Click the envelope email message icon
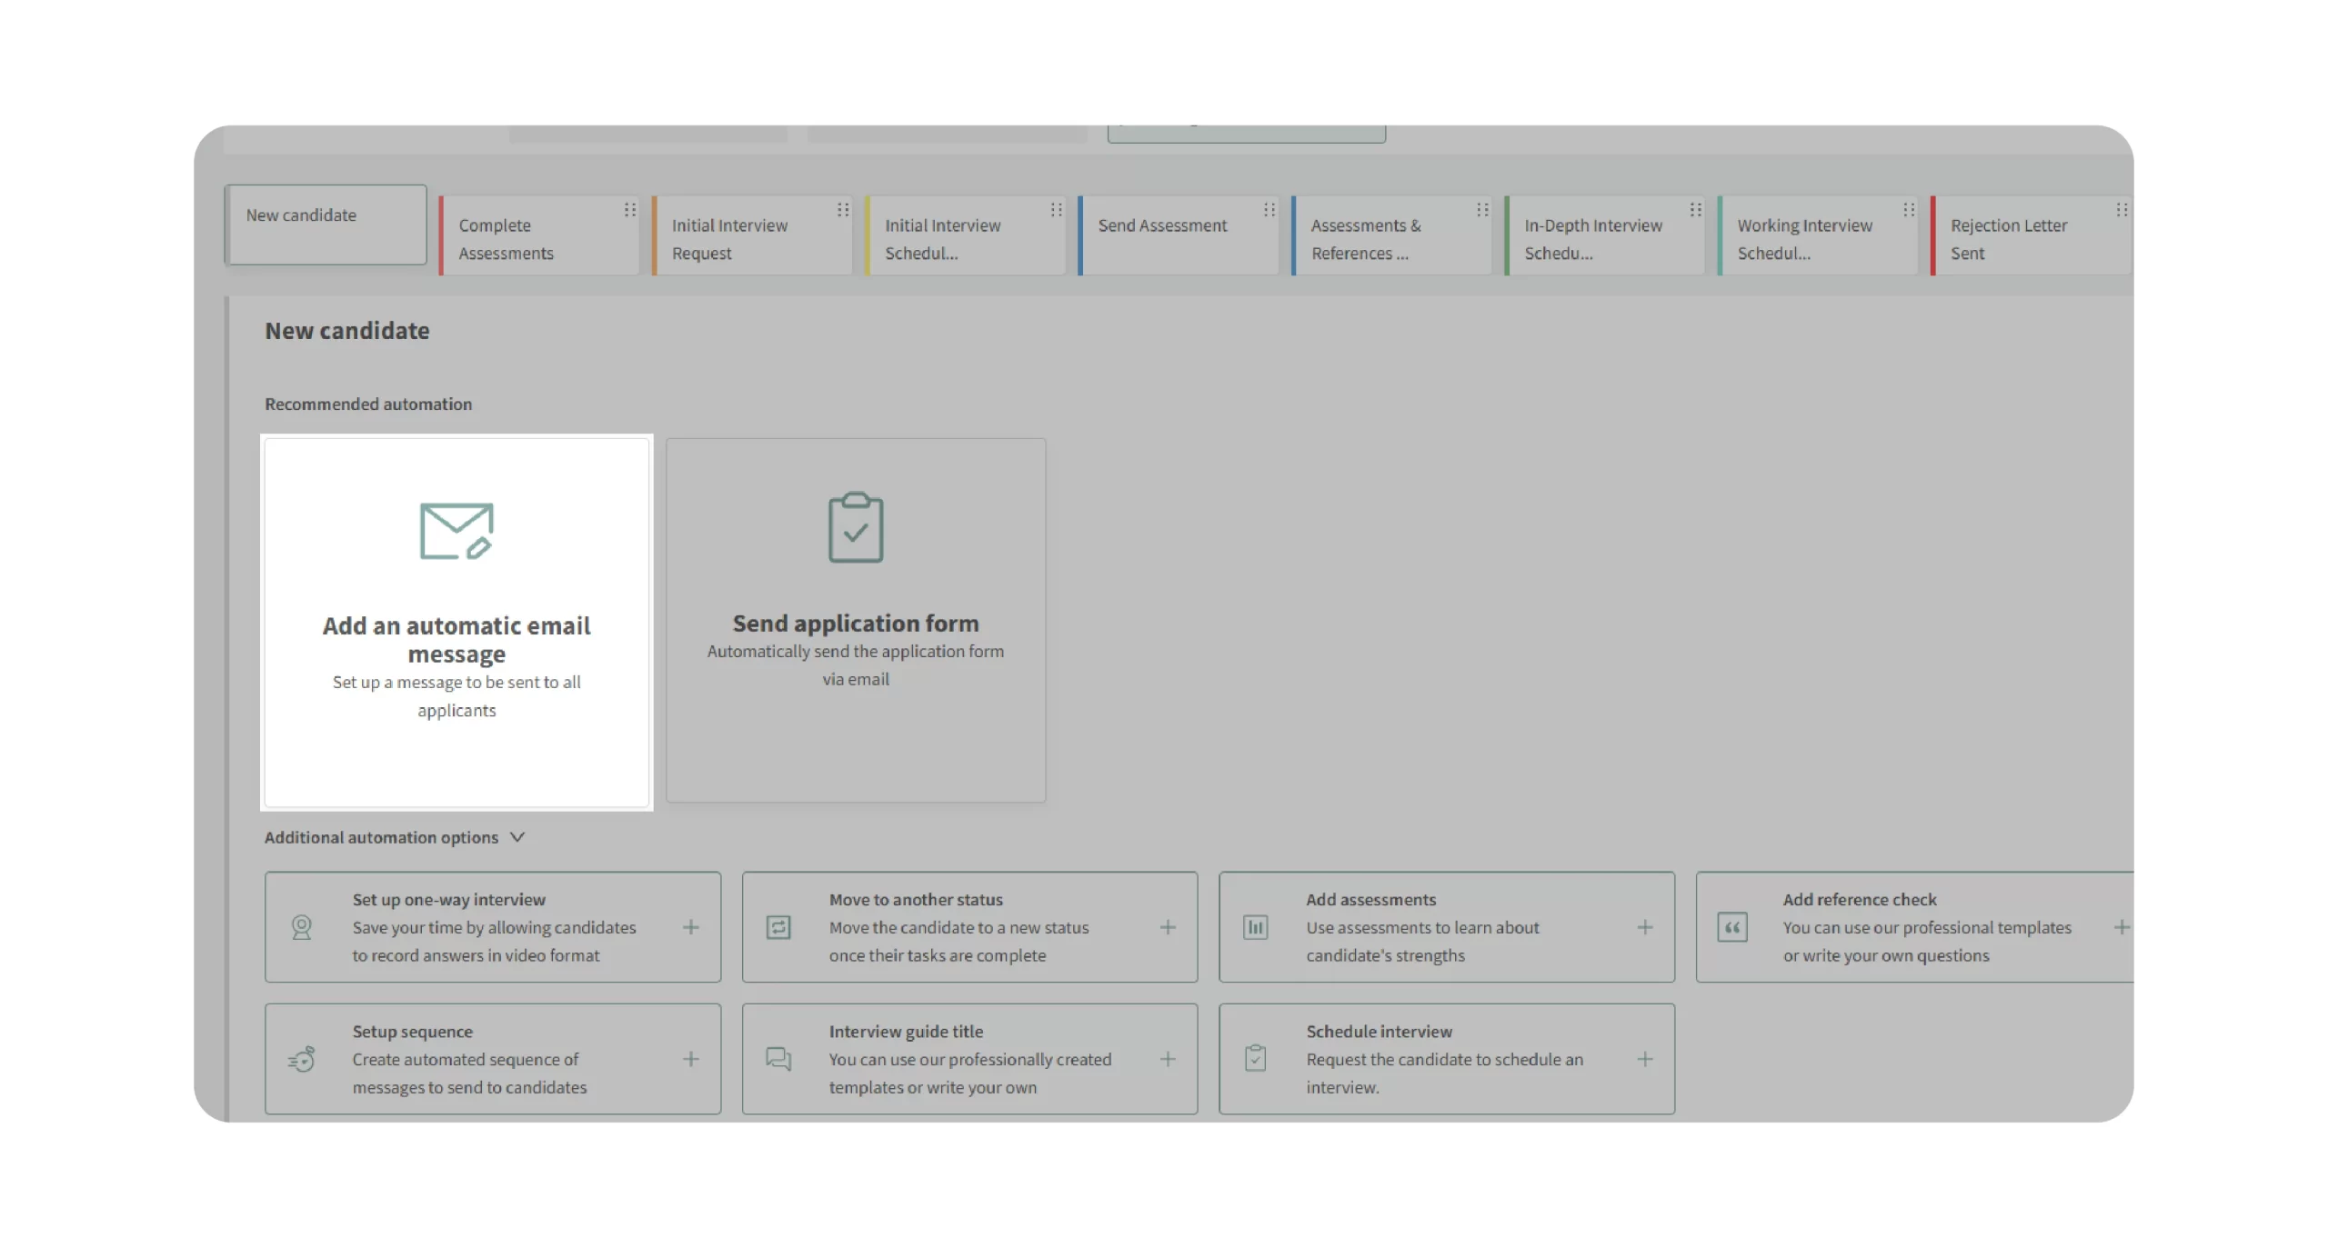The height and width of the screenshot is (1248, 2328). [456, 531]
